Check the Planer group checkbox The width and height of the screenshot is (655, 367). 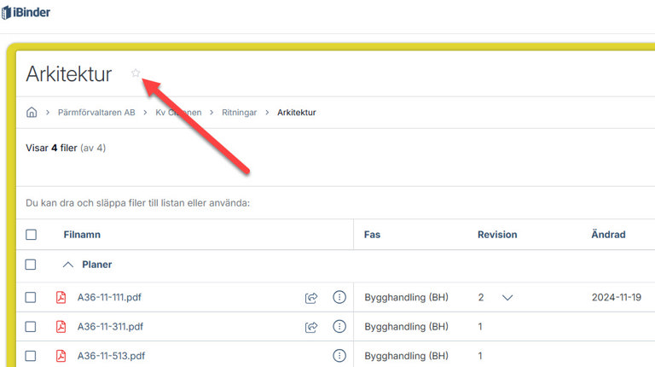coord(31,265)
